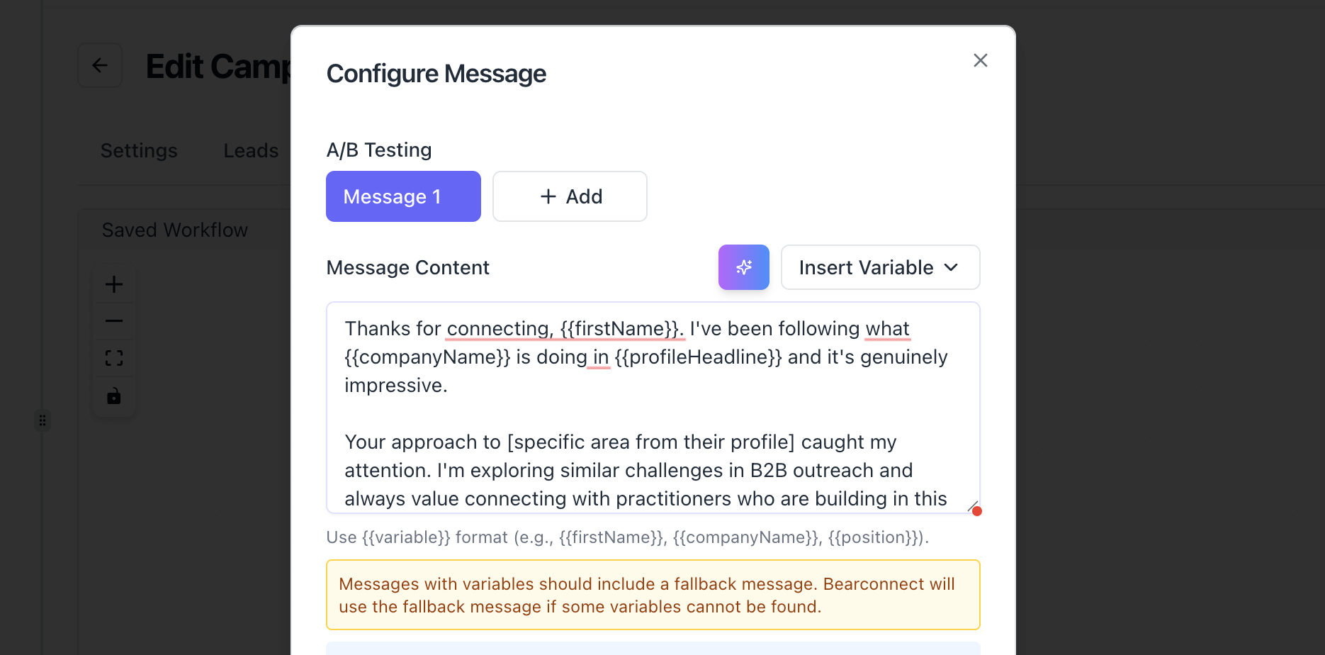
Task: Add a new A/B message variant
Action: pyautogui.click(x=570, y=196)
